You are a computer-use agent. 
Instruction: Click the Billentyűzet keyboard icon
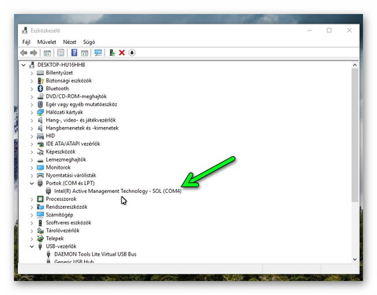tap(40, 73)
